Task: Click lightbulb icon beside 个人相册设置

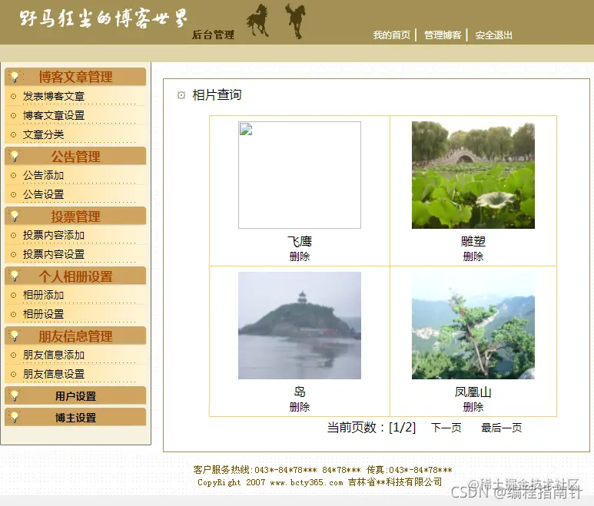Action: pos(15,276)
